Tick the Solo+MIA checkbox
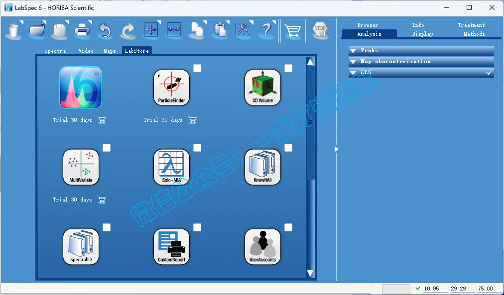The height and width of the screenshot is (295, 504). coord(197,148)
